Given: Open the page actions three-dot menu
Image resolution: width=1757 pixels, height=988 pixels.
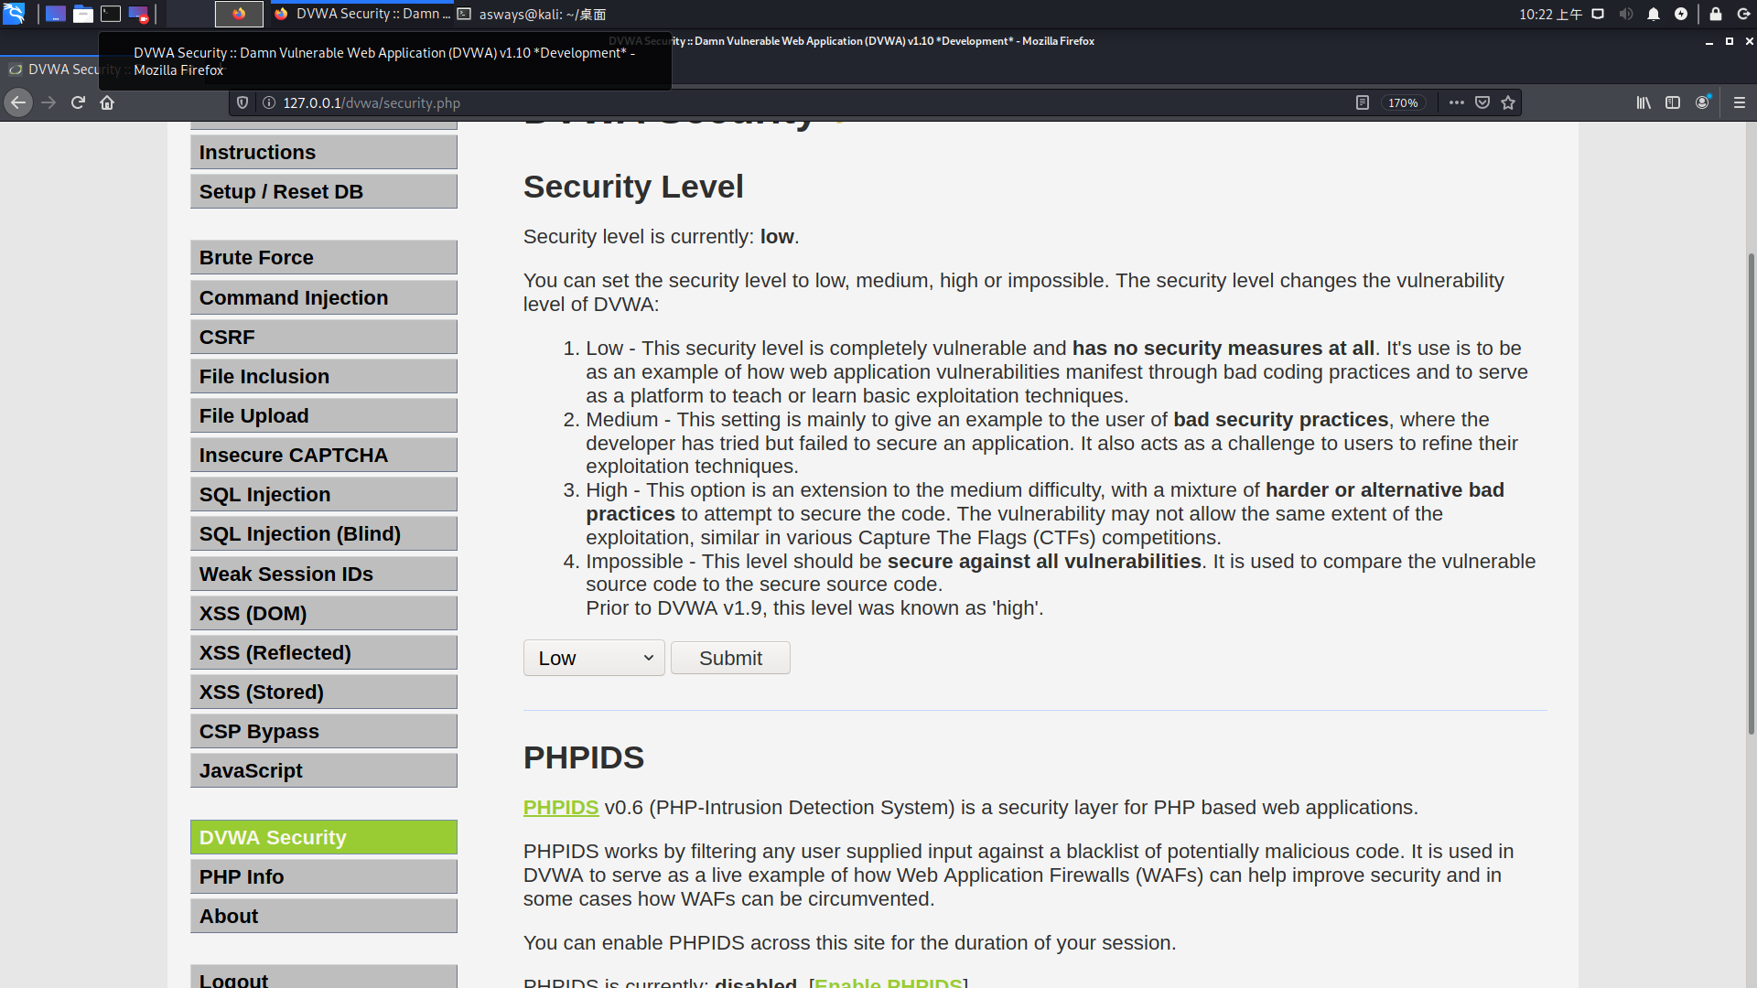Looking at the screenshot, I should (1457, 102).
